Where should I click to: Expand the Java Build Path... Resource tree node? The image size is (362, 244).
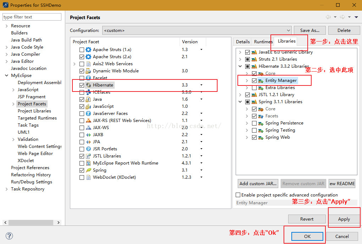(x=7, y=26)
